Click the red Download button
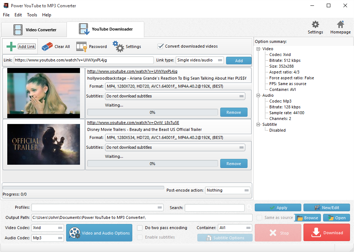Viewport: 354px width, 252px height. 326,233
